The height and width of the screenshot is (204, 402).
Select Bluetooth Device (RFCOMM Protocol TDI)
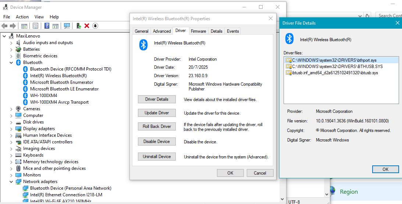(71, 69)
